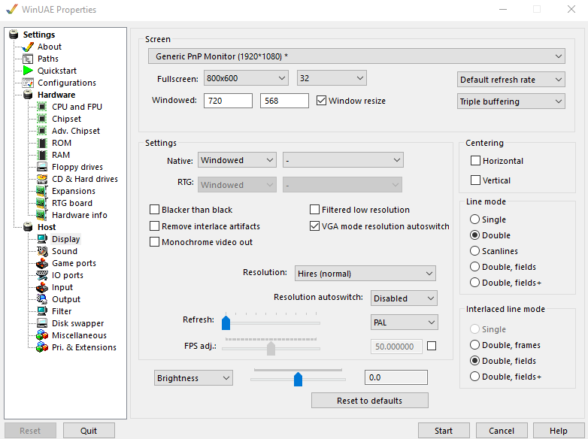
Task: Tick the checkbox beside the FPS value
Action: point(432,346)
